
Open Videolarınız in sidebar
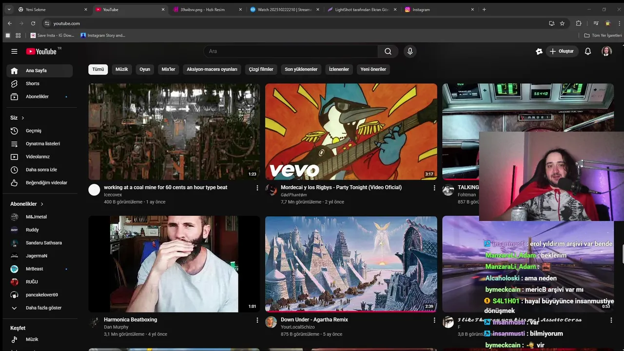39,157
